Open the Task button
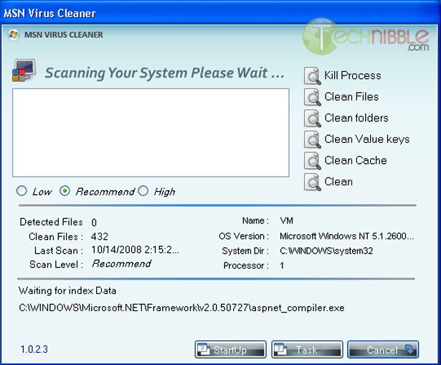 (307, 349)
